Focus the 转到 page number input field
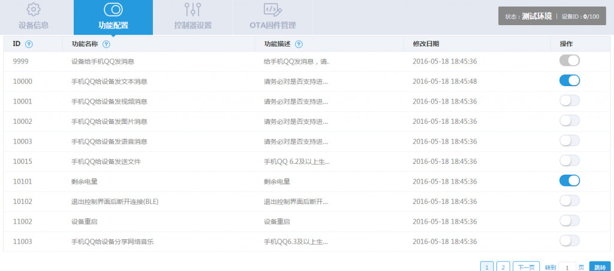 pyautogui.click(x=567, y=267)
